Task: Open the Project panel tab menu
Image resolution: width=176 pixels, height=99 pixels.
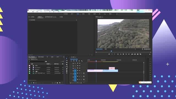Action: tap(36, 57)
